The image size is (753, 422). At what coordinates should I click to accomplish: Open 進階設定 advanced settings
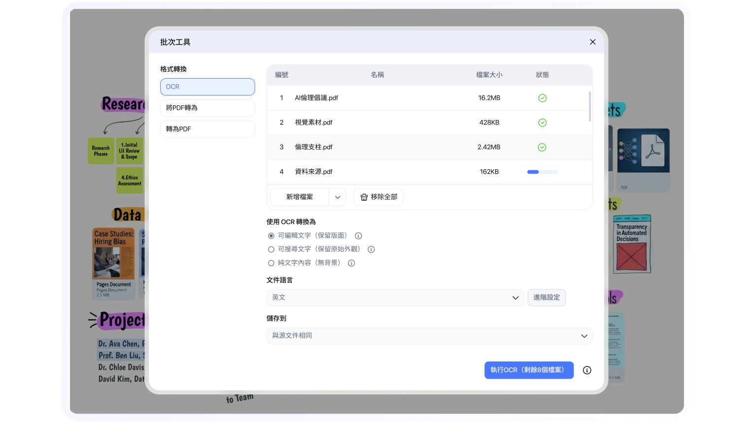point(547,298)
